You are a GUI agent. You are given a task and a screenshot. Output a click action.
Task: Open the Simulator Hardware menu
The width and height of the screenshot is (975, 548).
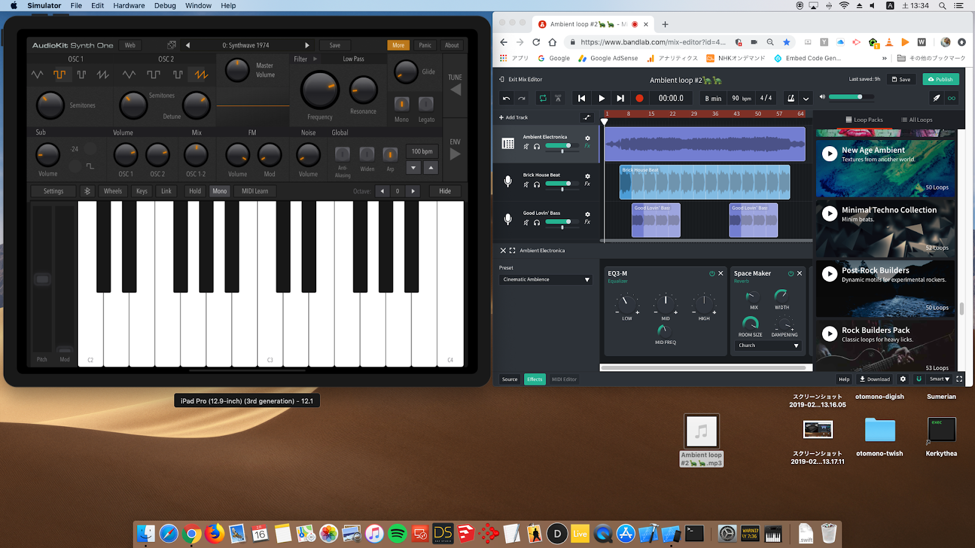tap(129, 5)
